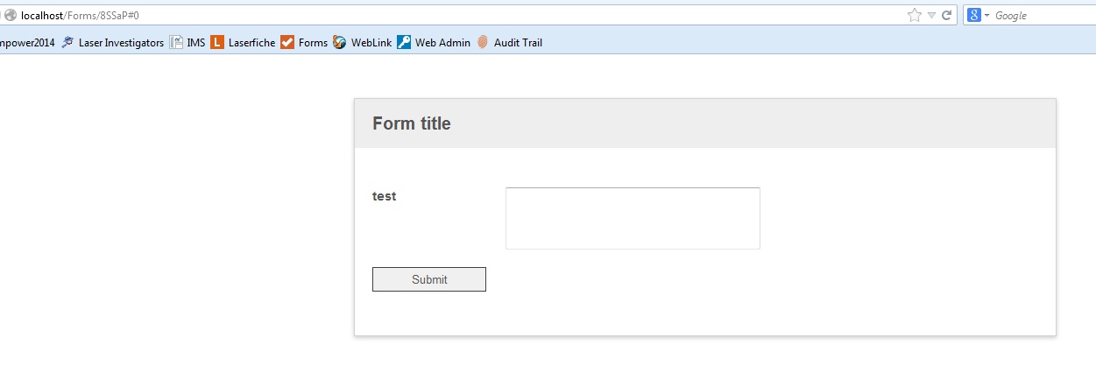Click the blue Google search engine icon
The height and width of the screenshot is (366, 1096).
coord(974,15)
